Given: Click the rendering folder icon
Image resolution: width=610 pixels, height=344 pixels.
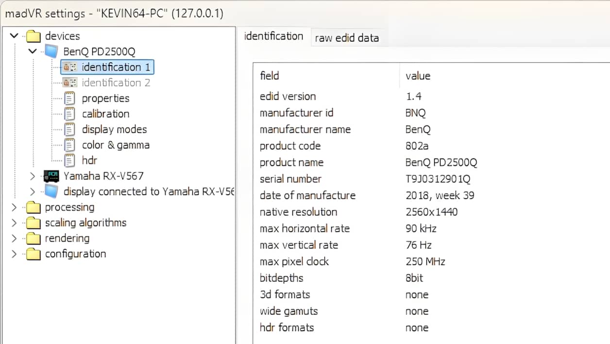Looking at the screenshot, I should click(33, 238).
